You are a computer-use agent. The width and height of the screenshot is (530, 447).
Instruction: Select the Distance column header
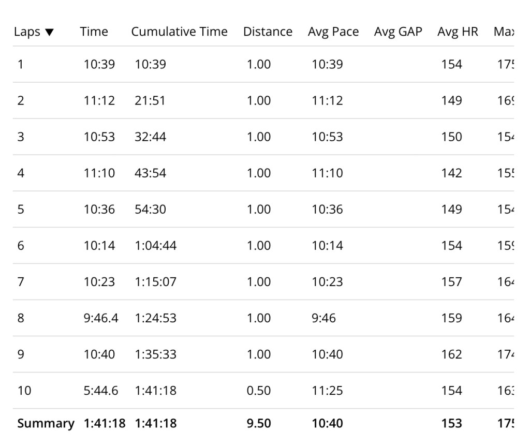268,32
